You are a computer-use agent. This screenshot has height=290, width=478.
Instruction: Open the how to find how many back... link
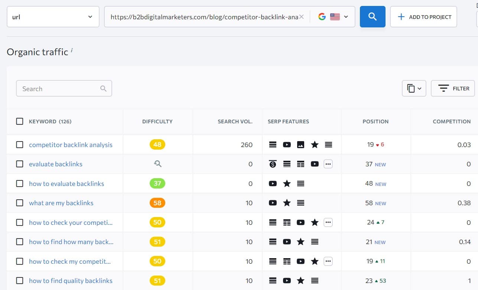click(71, 242)
